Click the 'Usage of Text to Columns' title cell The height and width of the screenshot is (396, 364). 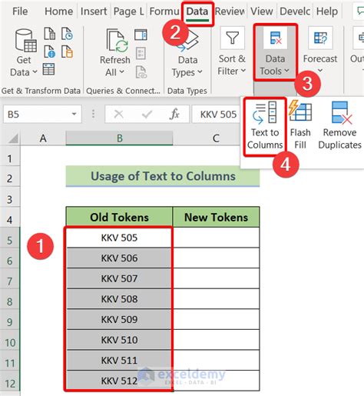coord(163,176)
